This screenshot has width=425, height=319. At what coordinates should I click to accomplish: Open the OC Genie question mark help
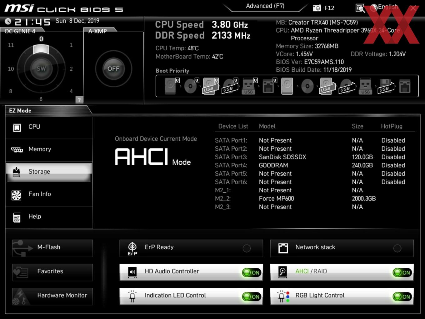(x=79, y=100)
